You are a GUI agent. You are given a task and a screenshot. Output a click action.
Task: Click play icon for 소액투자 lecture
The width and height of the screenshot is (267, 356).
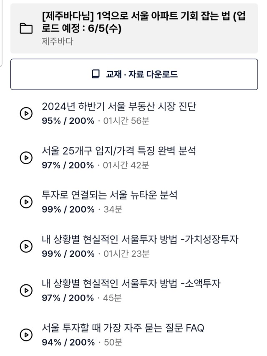click(x=26, y=291)
